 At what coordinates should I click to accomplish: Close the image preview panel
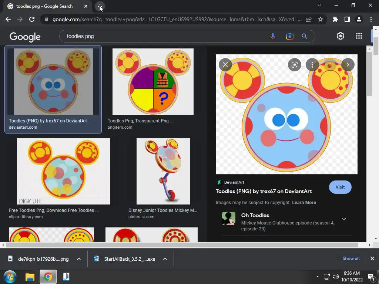tap(225, 65)
